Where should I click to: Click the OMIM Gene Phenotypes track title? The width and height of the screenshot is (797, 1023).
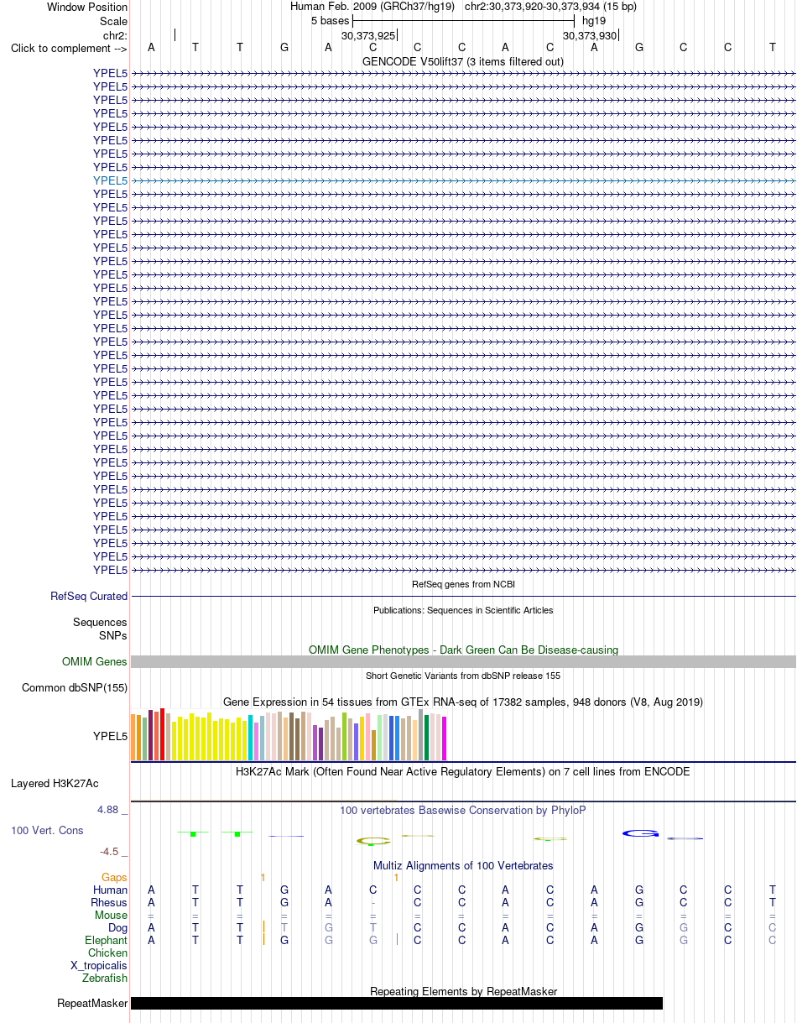pyautogui.click(x=463, y=650)
